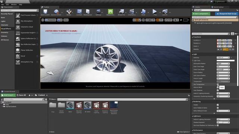Toggle Affects World checkbox
Image resolution: width=239 pixels, height=134 pixels.
(x=218, y=87)
